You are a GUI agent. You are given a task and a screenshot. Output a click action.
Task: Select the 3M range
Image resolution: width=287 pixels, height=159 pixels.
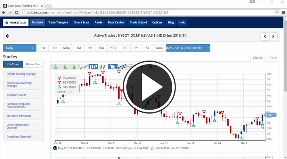click(x=90, y=48)
